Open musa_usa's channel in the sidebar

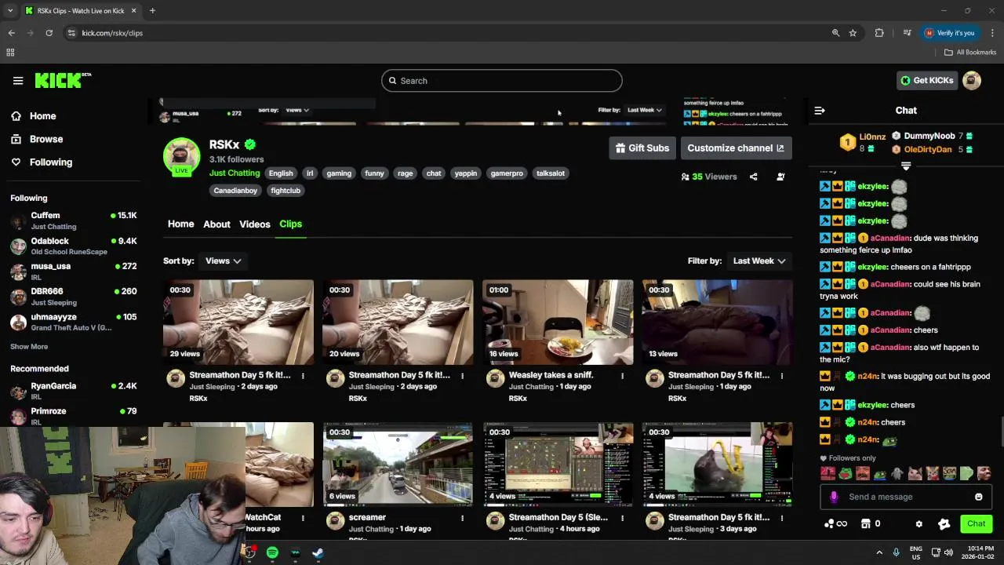coord(74,272)
